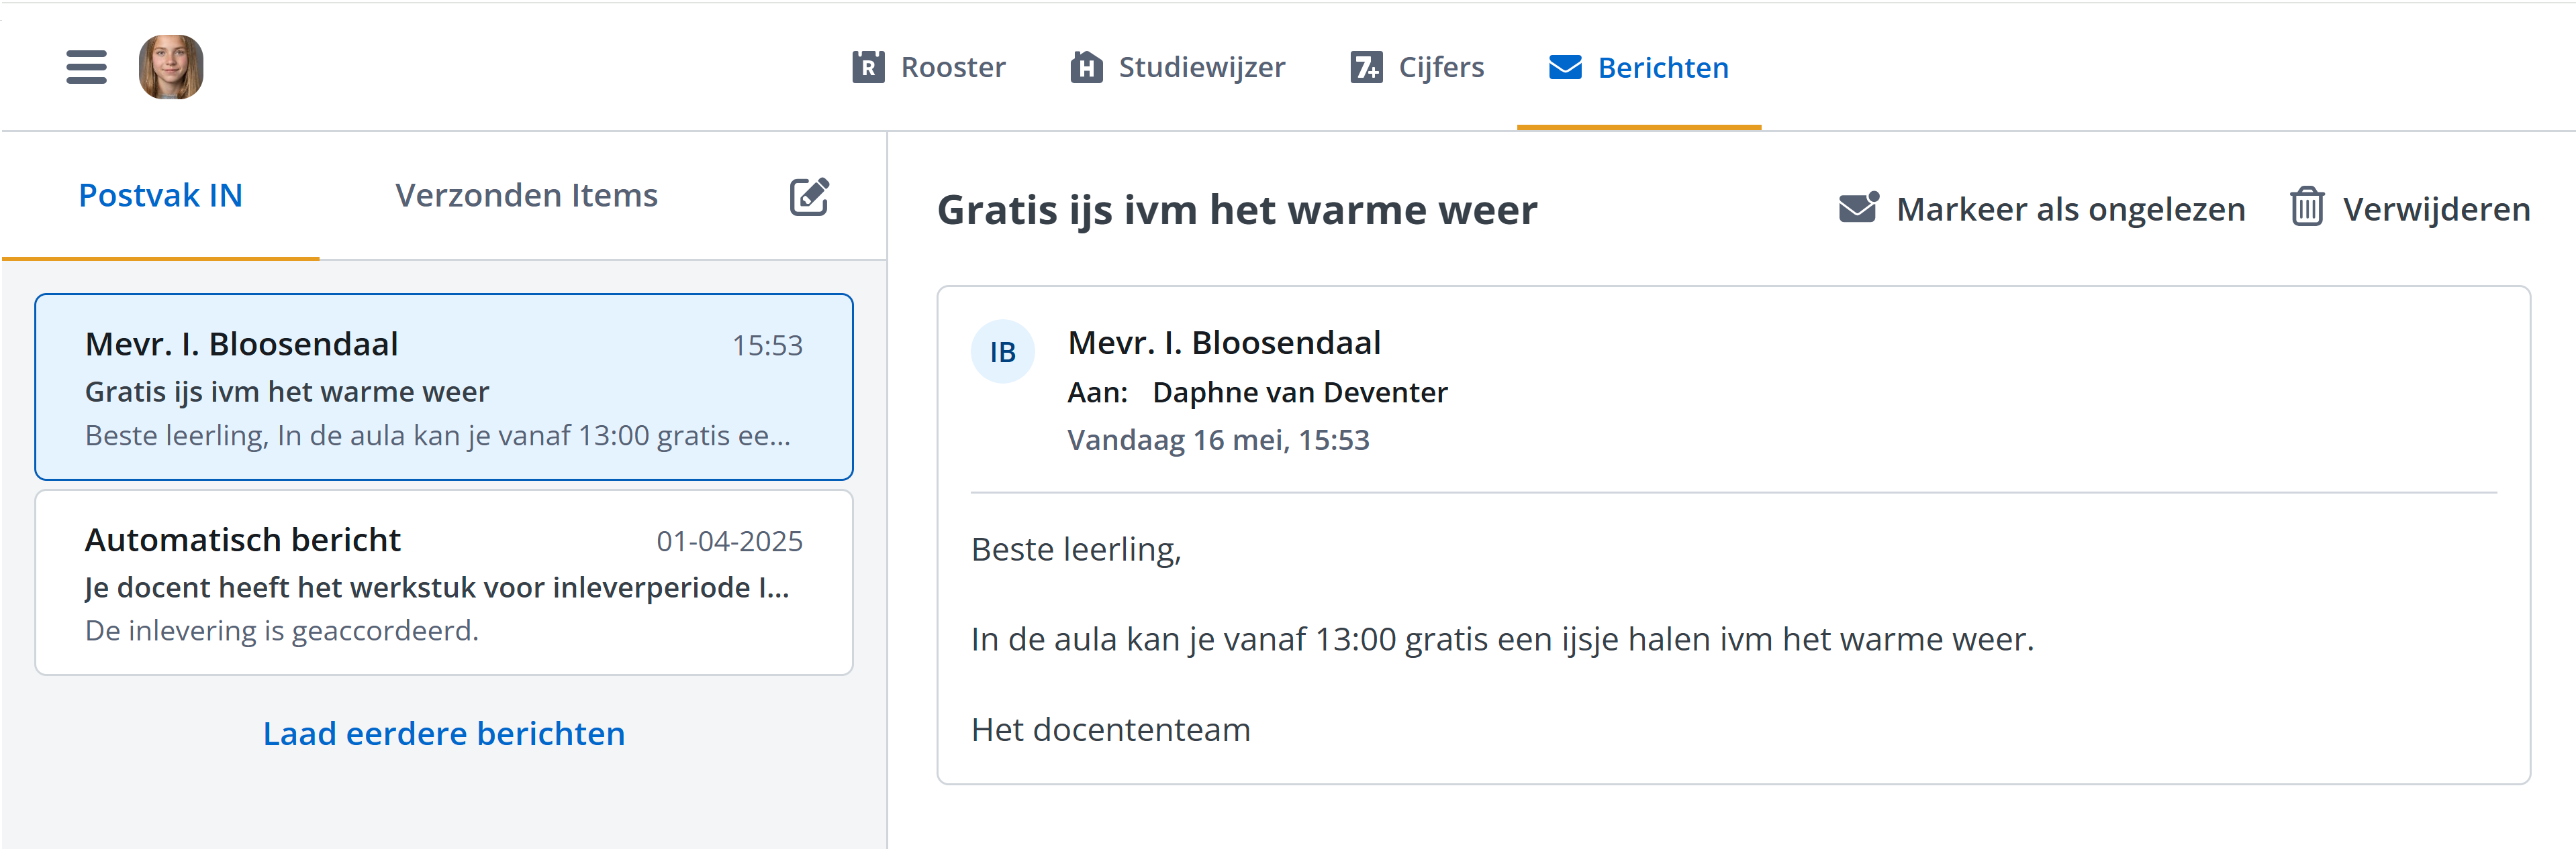Open Studiewijzer from the top navigation
Screen dimensions: 2576x849
pos(1201,67)
